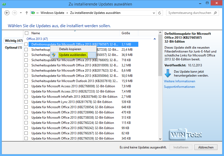Sort list by Größe column

[129, 33]
